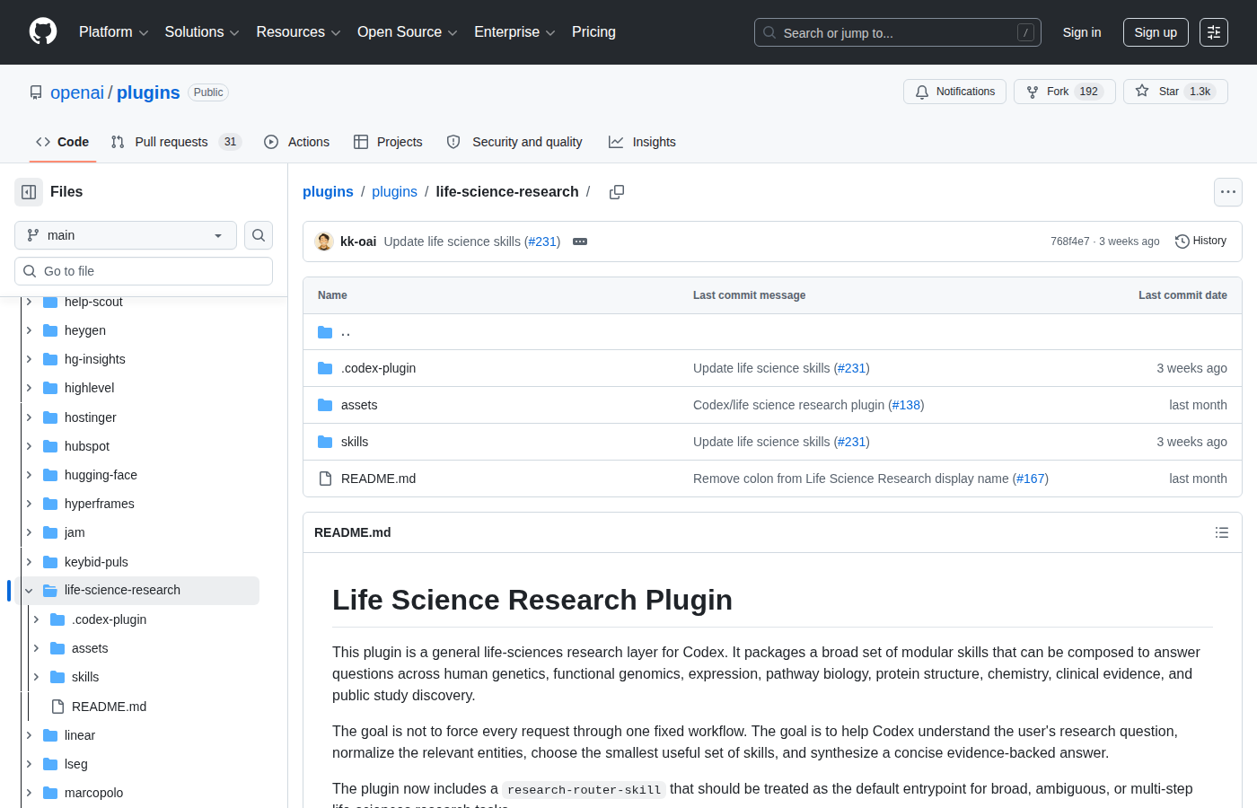The width and height of the screenshot is (1257, 808).
Task: Open pull request #138 link
Action: [906, 405]
